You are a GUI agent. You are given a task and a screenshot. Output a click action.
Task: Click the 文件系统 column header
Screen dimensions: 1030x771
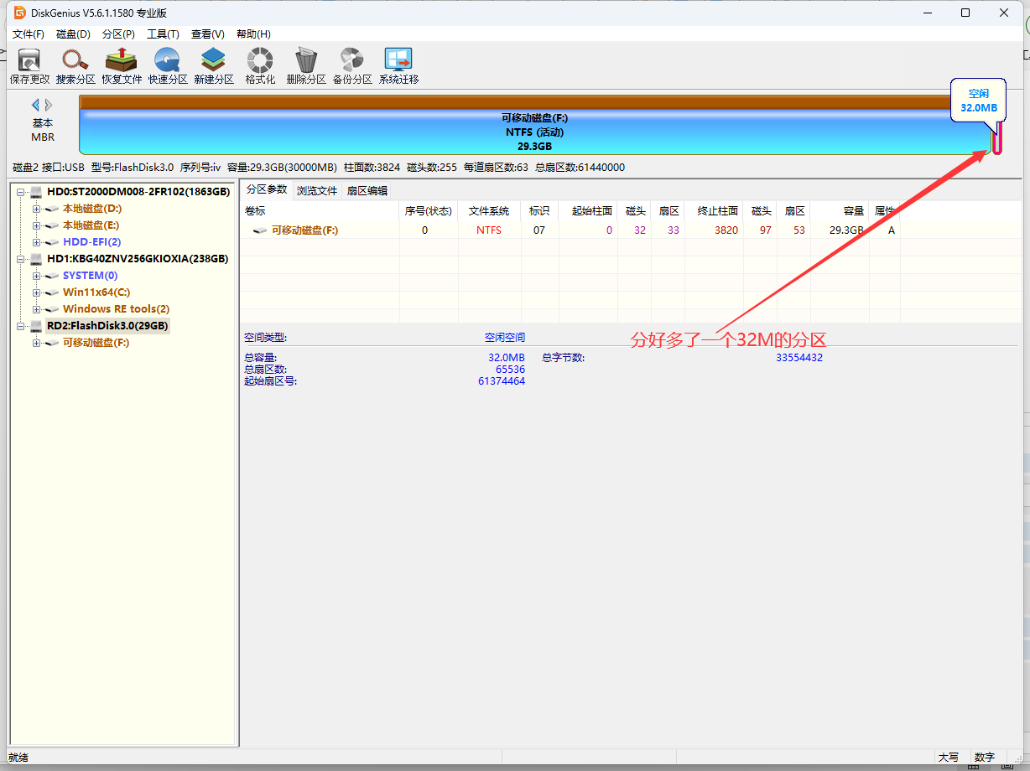(x=489, y=210)
